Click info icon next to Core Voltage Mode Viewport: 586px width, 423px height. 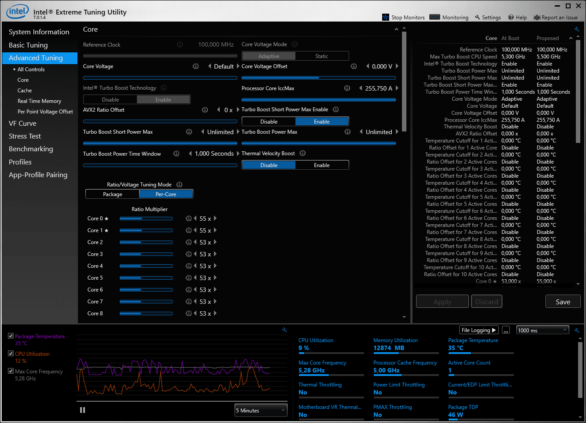[295, 44]
